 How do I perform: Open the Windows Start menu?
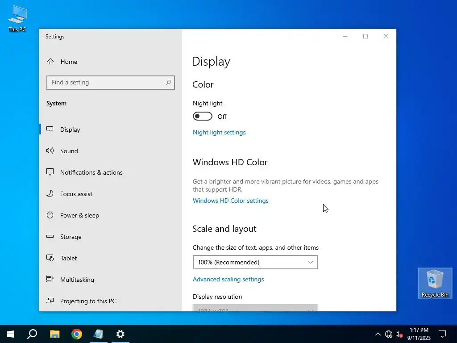(x=11, y=334)
